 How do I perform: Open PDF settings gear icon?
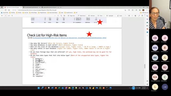coord(142,16)
